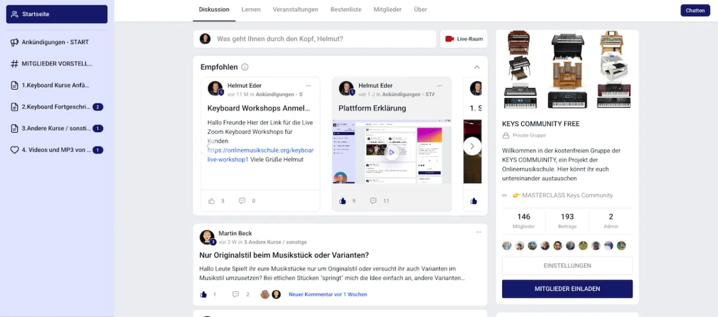718x317 pixels.
Task: Open comments on Plattform Erklärung post
Action: coord(373,201)
